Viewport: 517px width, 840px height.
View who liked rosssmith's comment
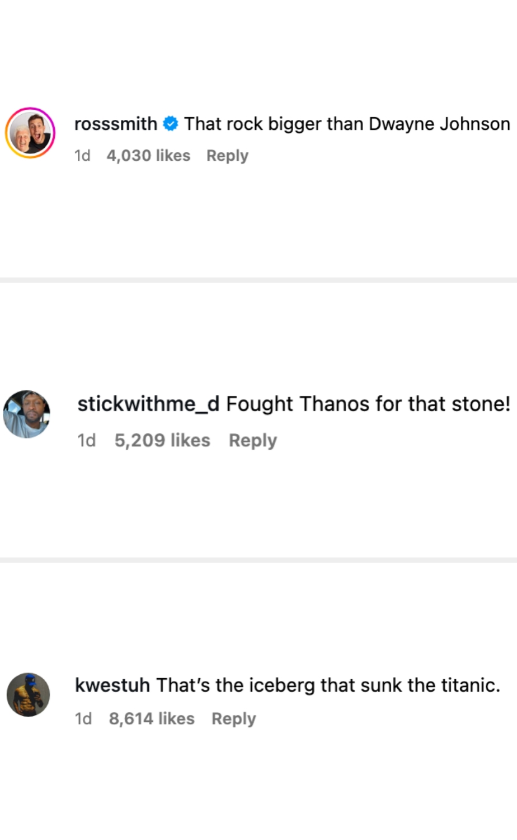coord(148,156)
